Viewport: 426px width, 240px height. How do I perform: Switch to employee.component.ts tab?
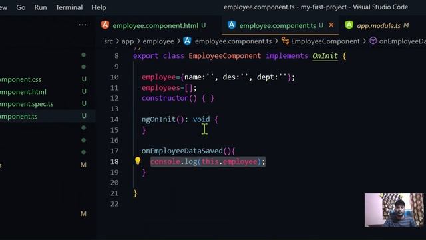pyautogui.click(x=278, y=25)
